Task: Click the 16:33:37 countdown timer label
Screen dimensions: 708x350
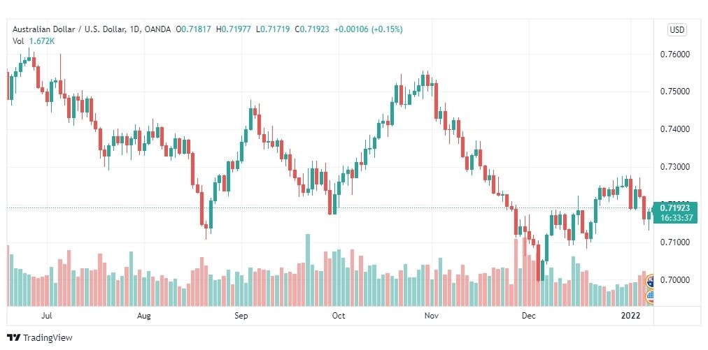Action: pos(676,217)
